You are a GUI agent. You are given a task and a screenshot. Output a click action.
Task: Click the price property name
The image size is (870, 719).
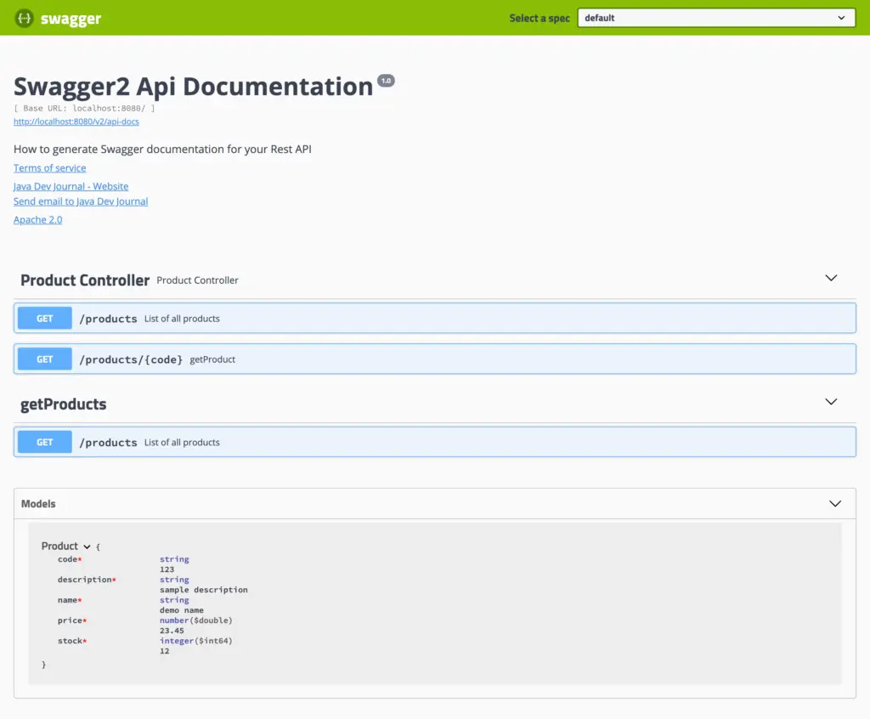coord(70,620)
